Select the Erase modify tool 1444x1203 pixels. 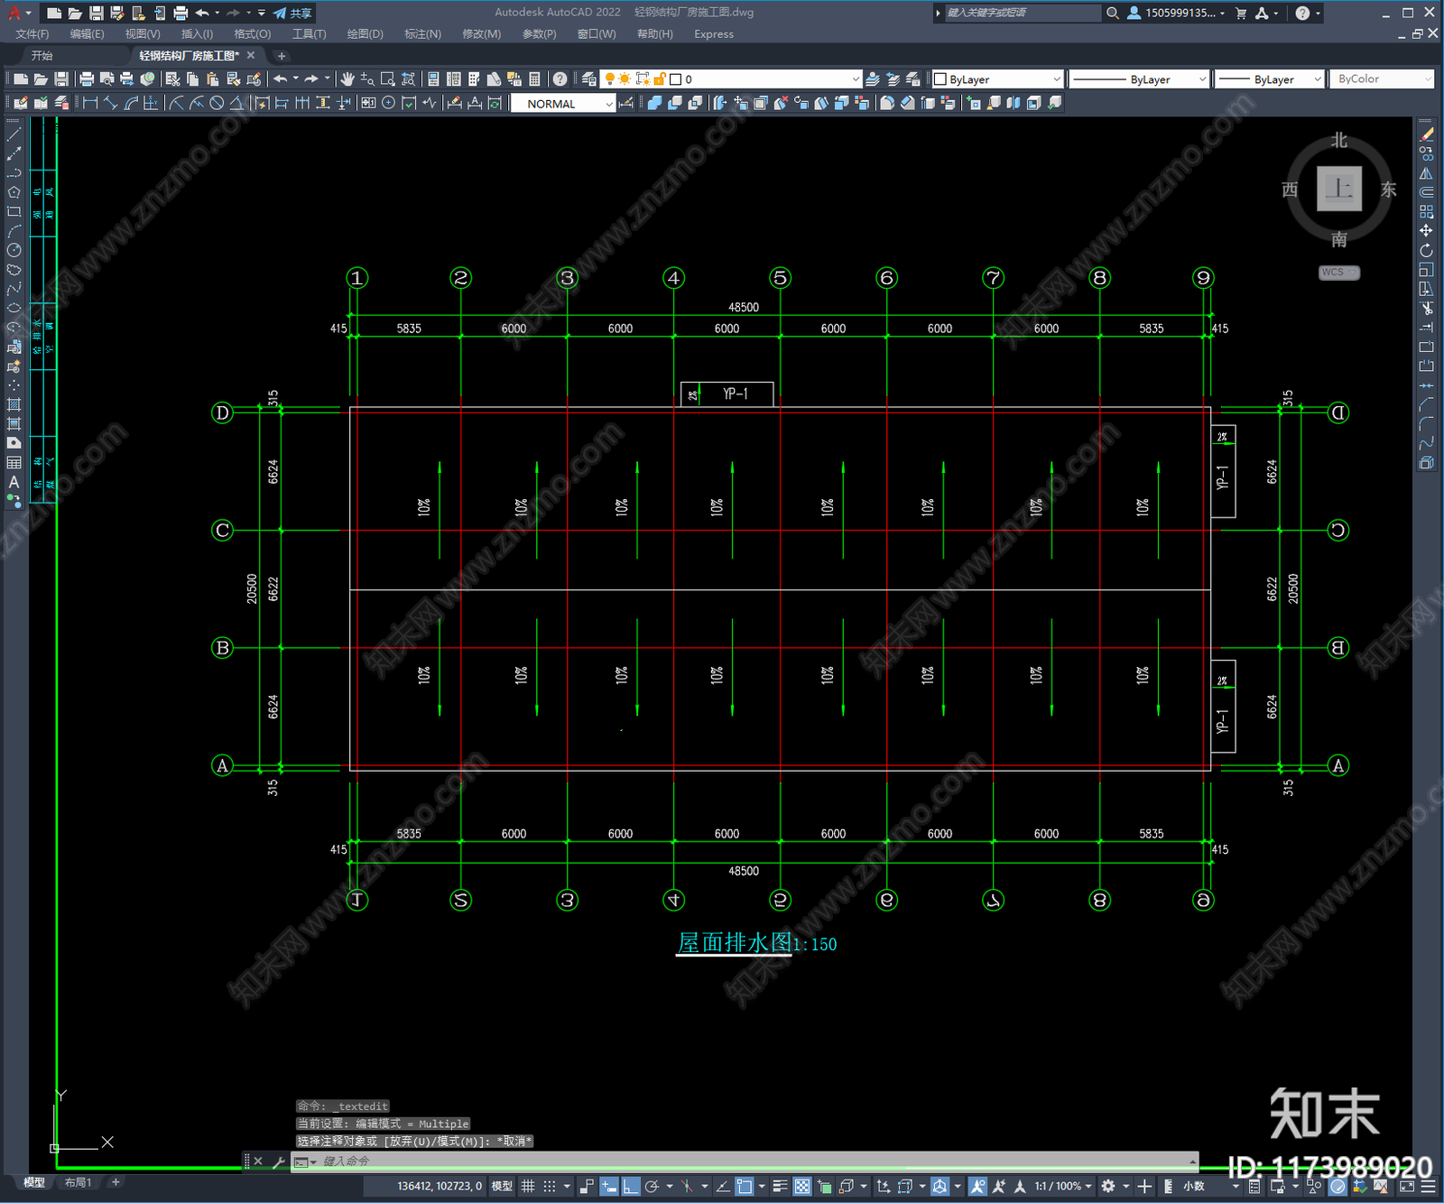1426,134
